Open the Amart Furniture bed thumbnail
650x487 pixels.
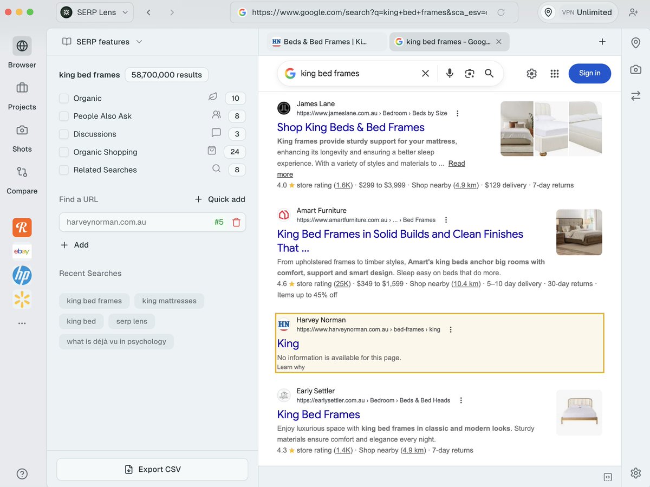[579, 232]
